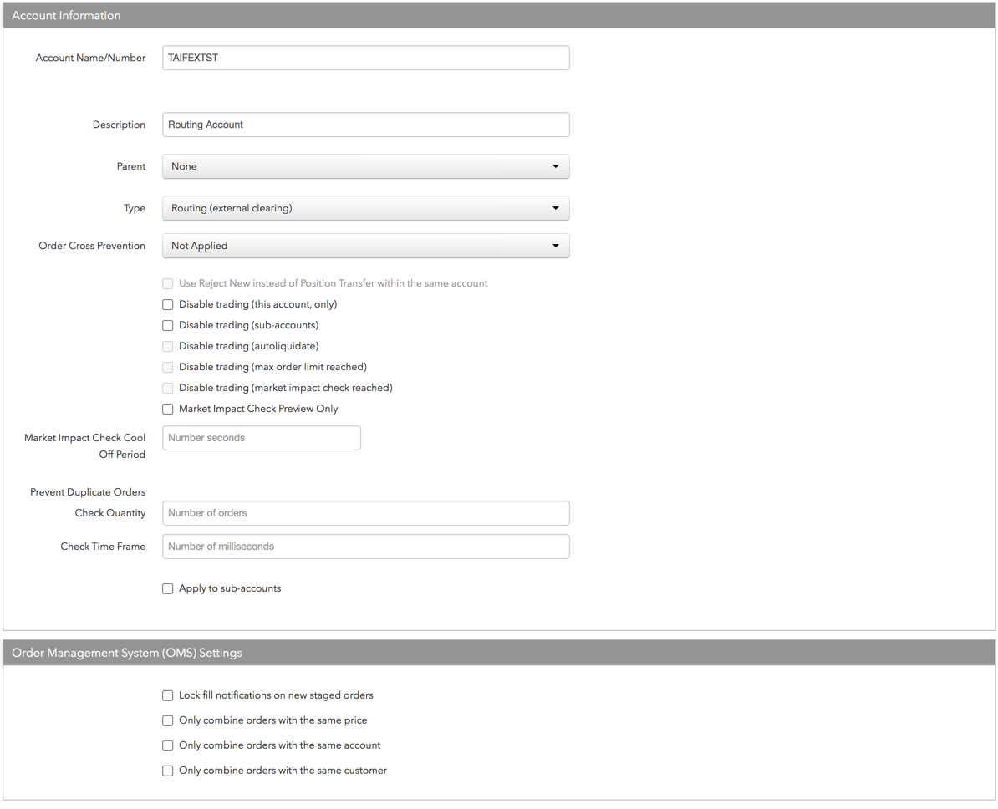998x809 pixels.
Task: Check Only combine orders with same price
Action: (x=168, y=720)
